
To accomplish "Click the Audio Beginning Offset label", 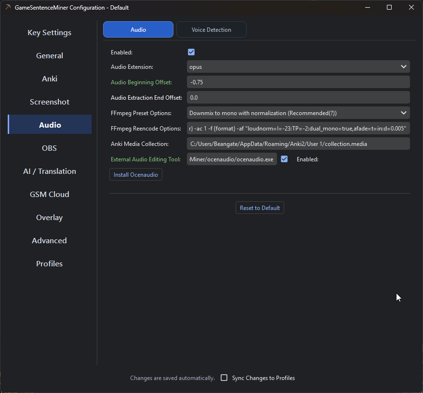I will [x=141, y=82].
